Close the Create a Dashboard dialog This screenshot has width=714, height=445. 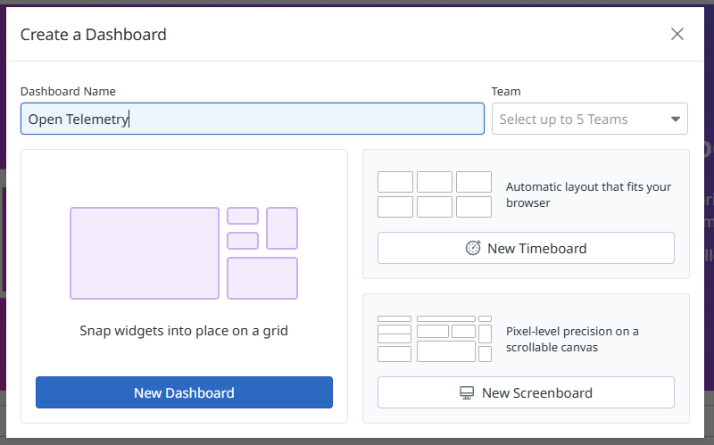point(677,34)
